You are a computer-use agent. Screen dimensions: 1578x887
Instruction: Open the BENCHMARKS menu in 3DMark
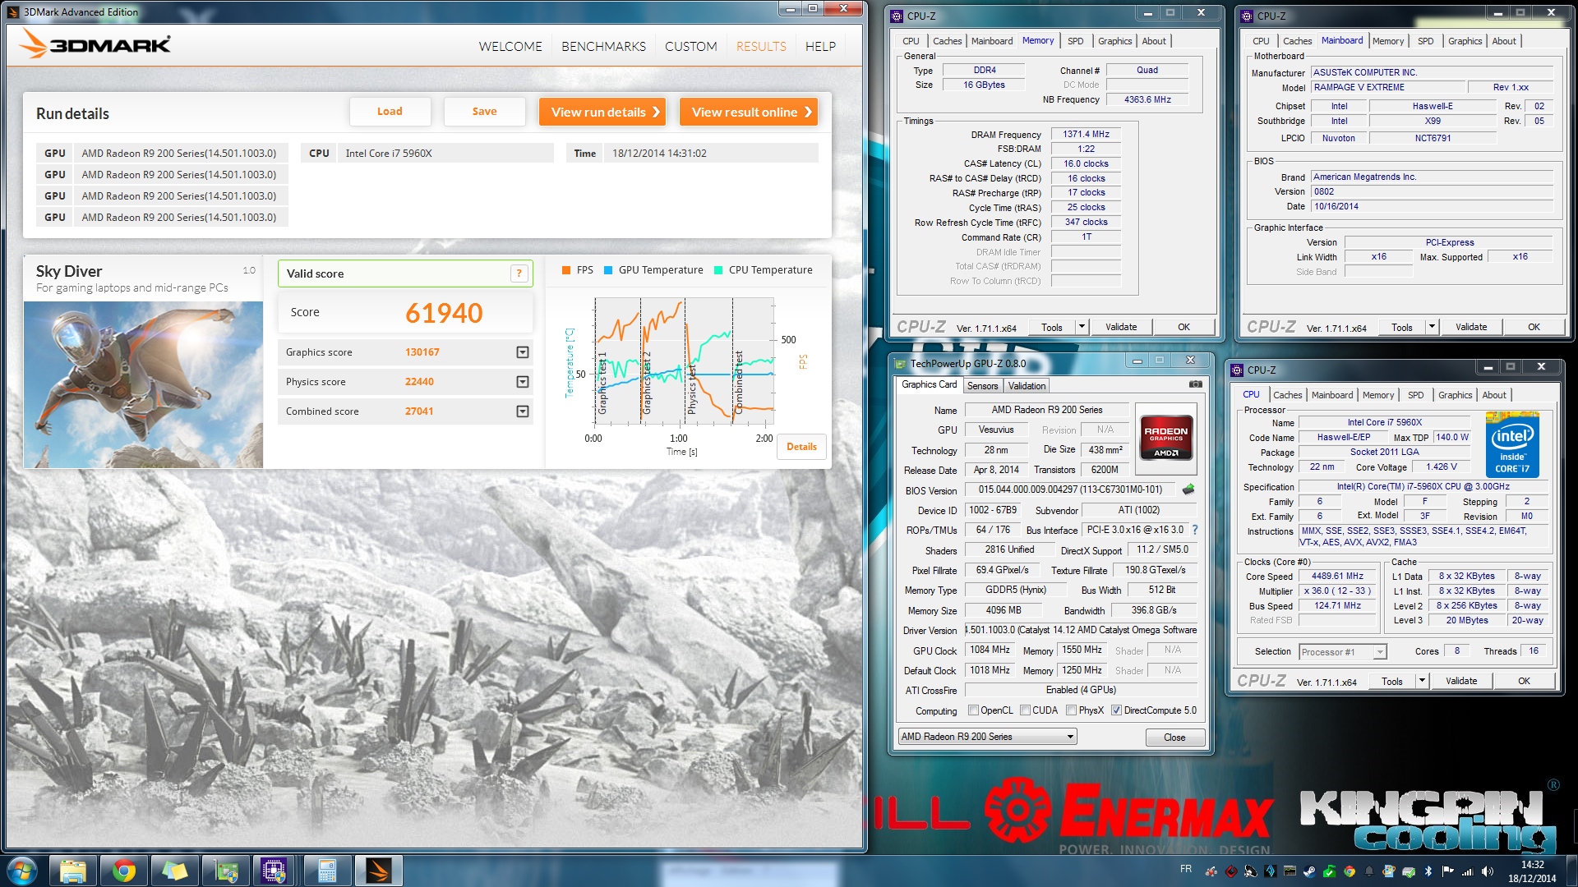(x=603, y=47)
